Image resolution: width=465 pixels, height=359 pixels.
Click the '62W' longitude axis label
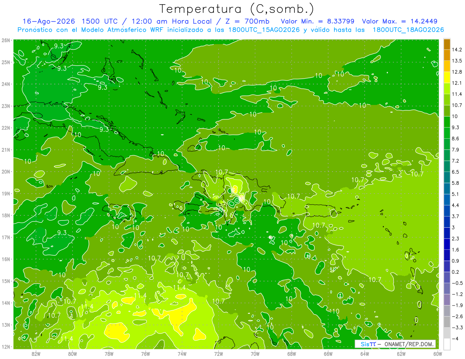coord(401,353)
